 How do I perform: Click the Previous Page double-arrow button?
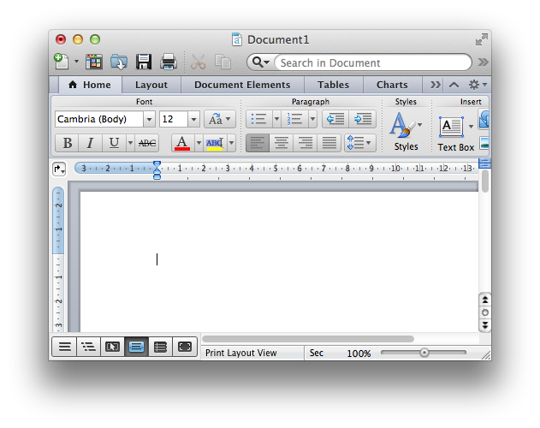click(x=485, y=300)
